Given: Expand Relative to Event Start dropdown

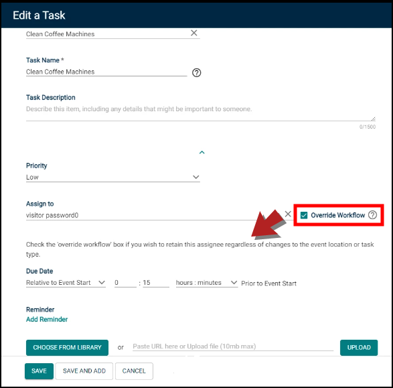Looking at the screenshot, I should tap(66, 282).
